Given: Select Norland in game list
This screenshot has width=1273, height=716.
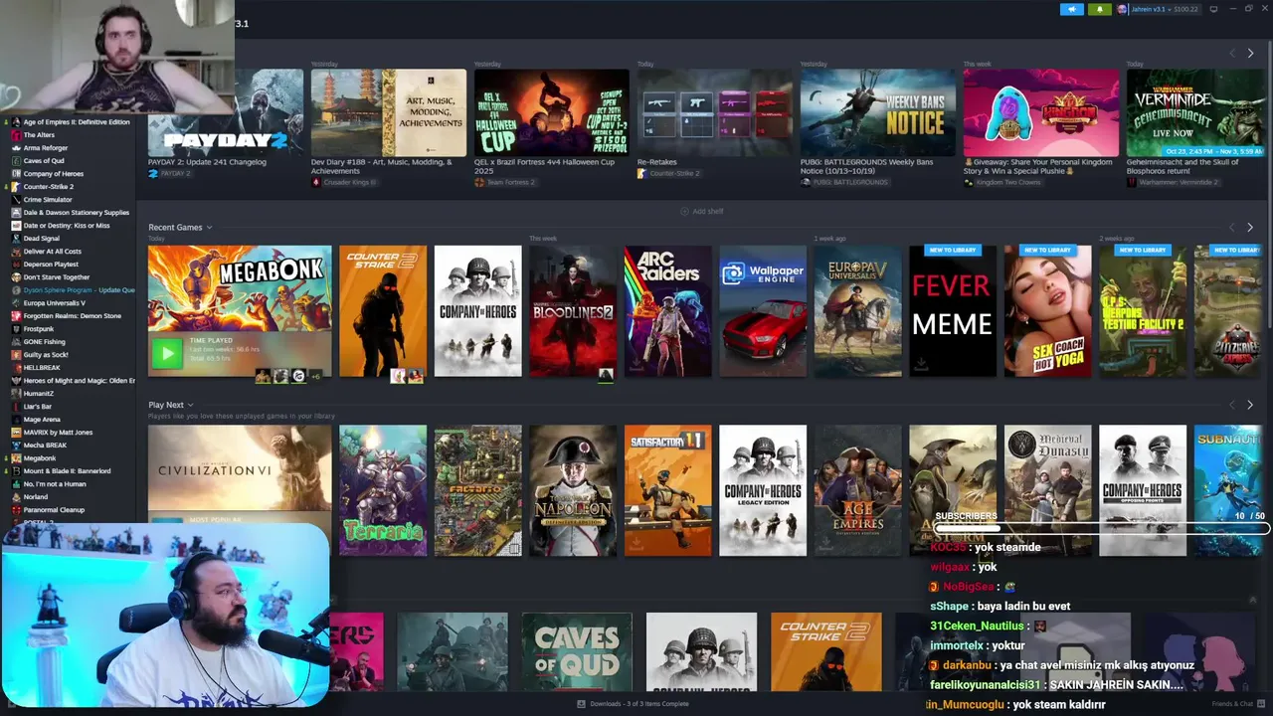Looking at the screenshot, I should pyautogui.click(x=35, y=497).
